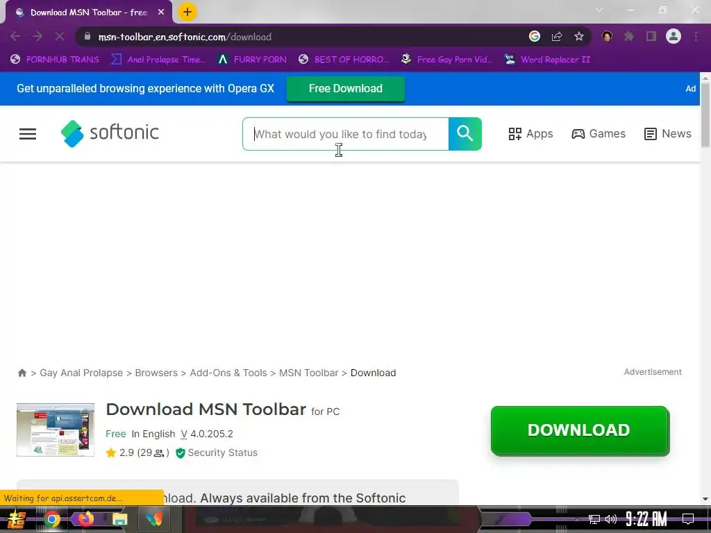The width and height of the screenshot is (711, 533).
Task: View site information via lock icon
Action: click(87, 36)
